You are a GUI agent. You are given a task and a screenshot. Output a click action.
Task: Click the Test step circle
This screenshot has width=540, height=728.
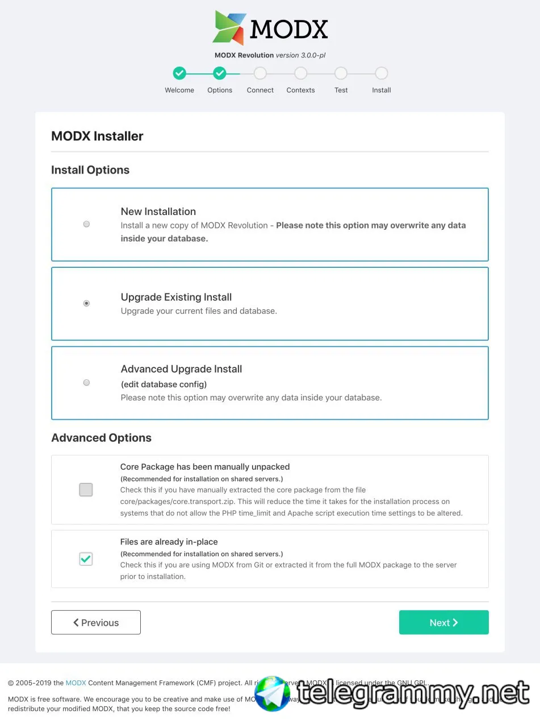tap(341, 73)
